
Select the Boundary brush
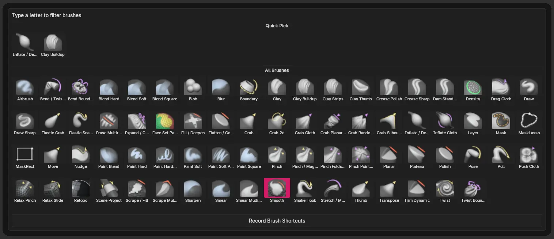click(249, 90)
